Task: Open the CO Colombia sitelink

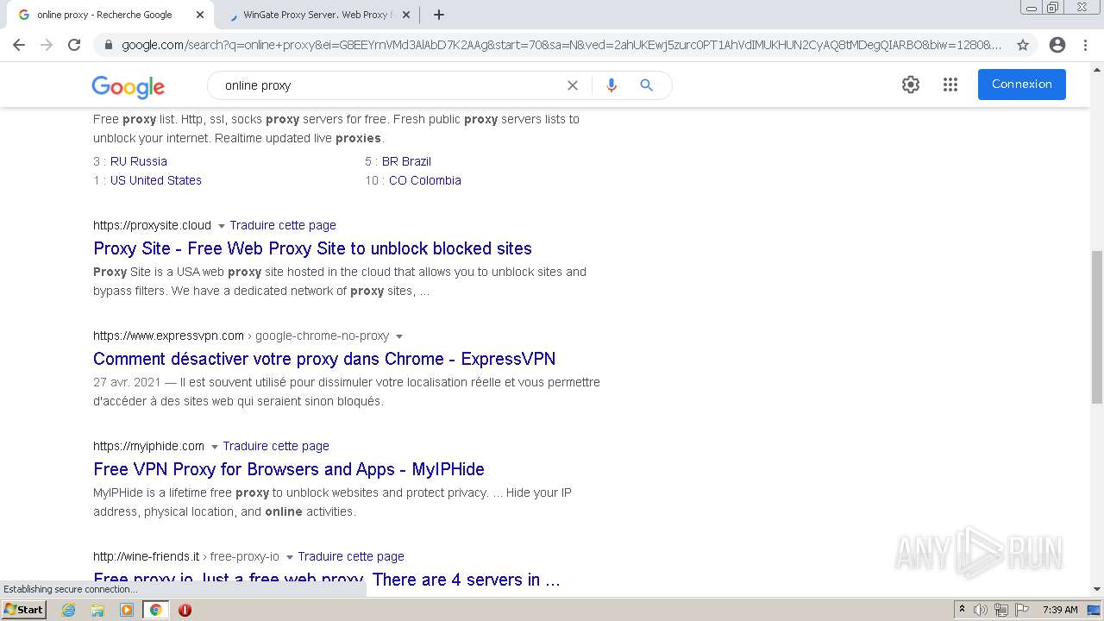Action: point(425,180)
